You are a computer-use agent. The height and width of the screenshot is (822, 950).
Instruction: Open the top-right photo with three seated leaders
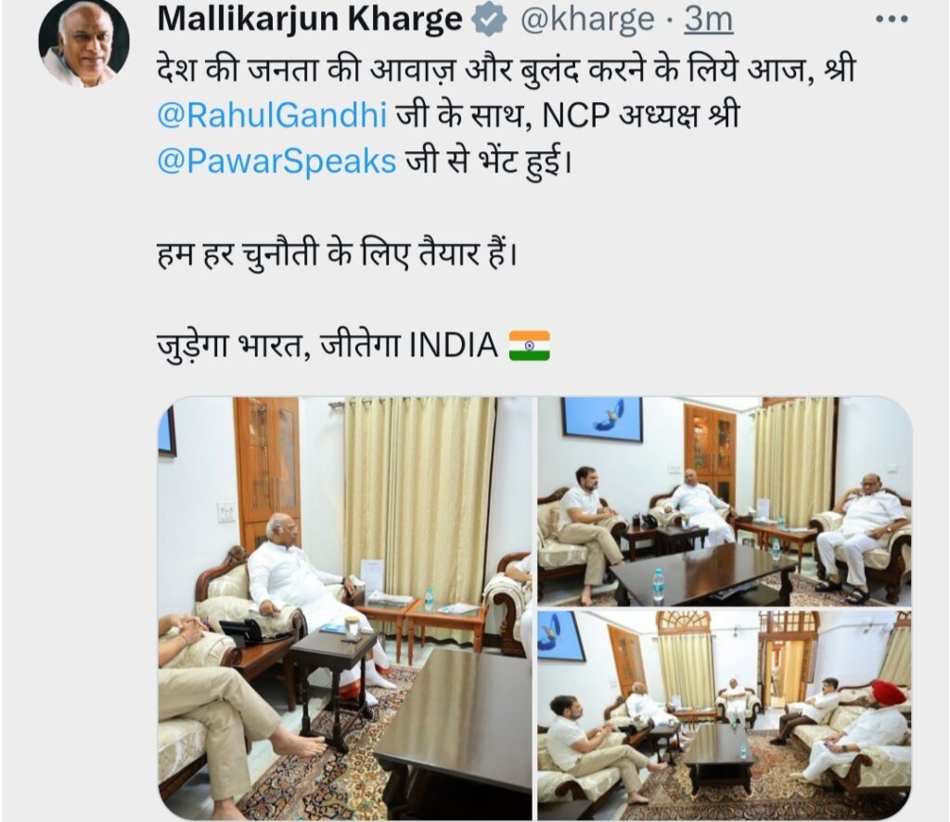click(725, 501)
